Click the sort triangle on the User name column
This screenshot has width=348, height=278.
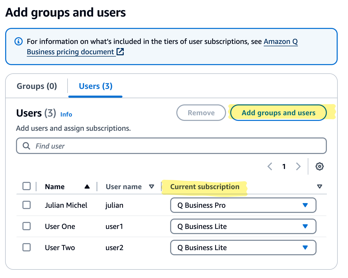[x=152, y=186]
